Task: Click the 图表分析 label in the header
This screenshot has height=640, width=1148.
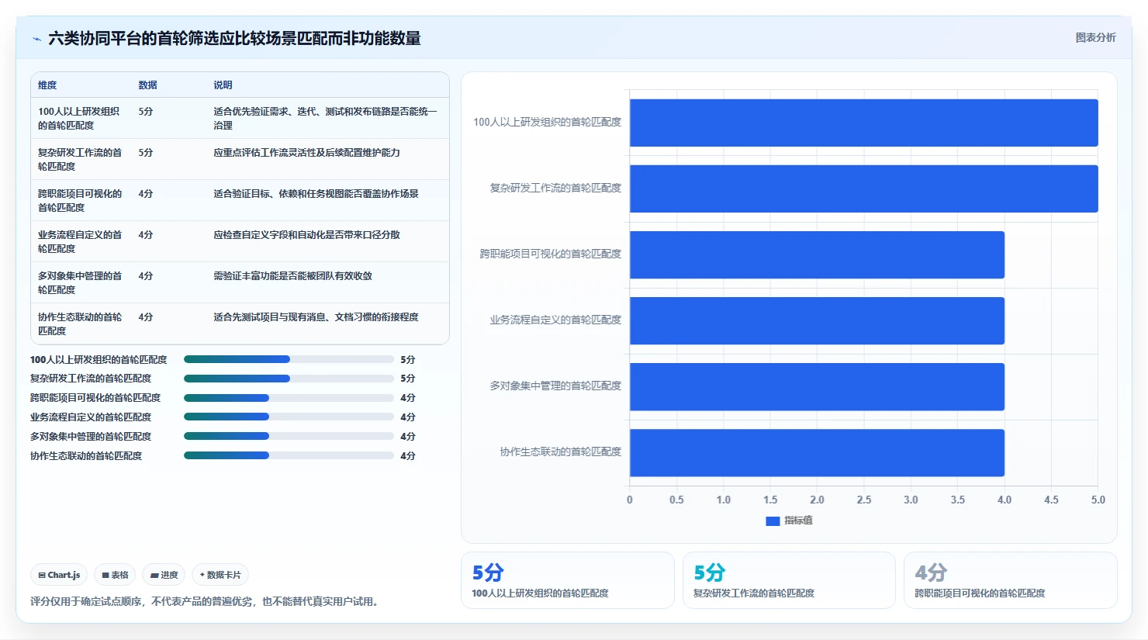Action: pyautogui.click(x=1095, y=37)
